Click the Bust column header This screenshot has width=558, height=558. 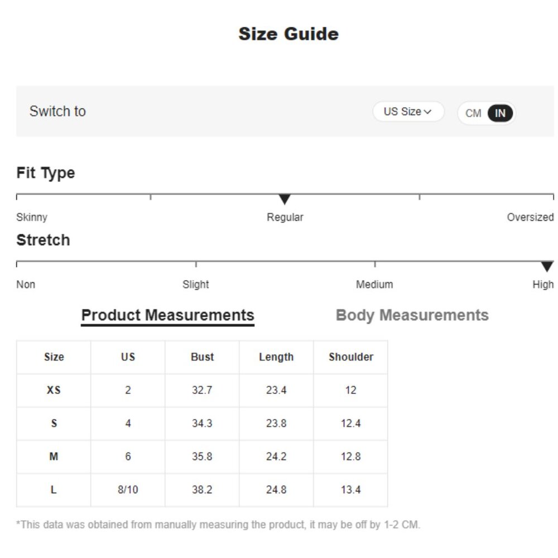click(202, 357)
